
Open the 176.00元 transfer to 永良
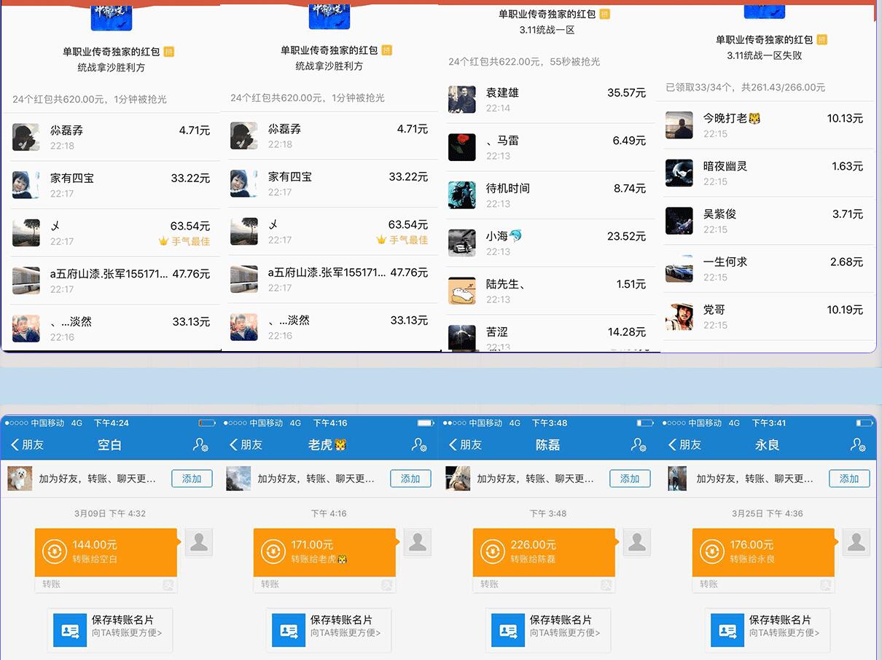764,552
